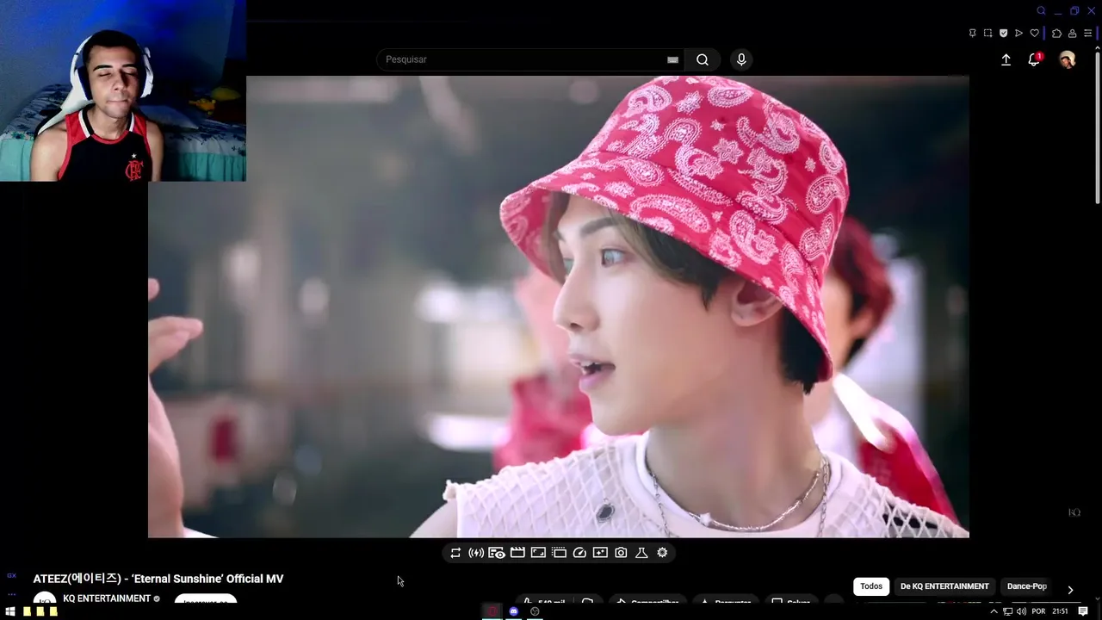Open the taskbar action center icon
1102x620 pixels.
click(x=1083, y=611)
